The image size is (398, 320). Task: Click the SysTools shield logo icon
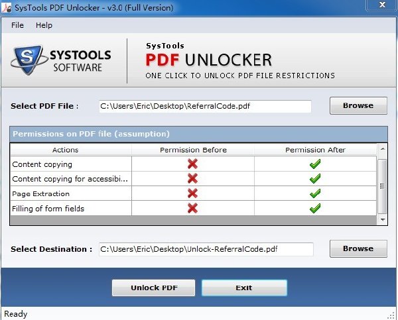pyautogui.click(x=29, y=60)
